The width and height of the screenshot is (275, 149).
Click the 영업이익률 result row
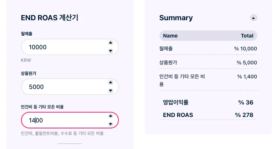[x=208, y=102]
